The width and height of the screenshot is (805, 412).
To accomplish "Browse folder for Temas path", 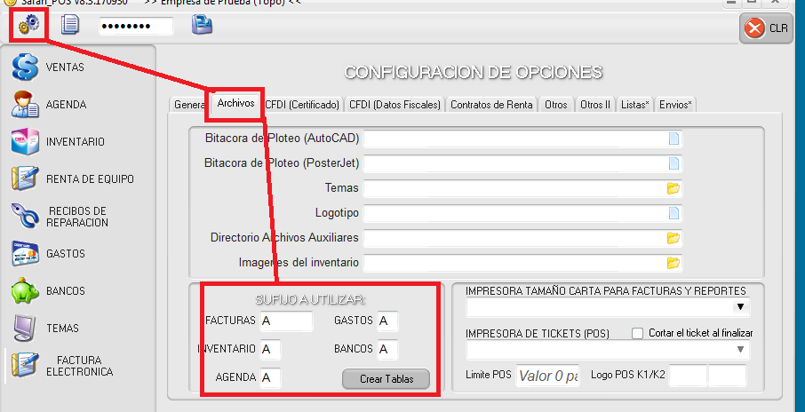I will (673, 188).
